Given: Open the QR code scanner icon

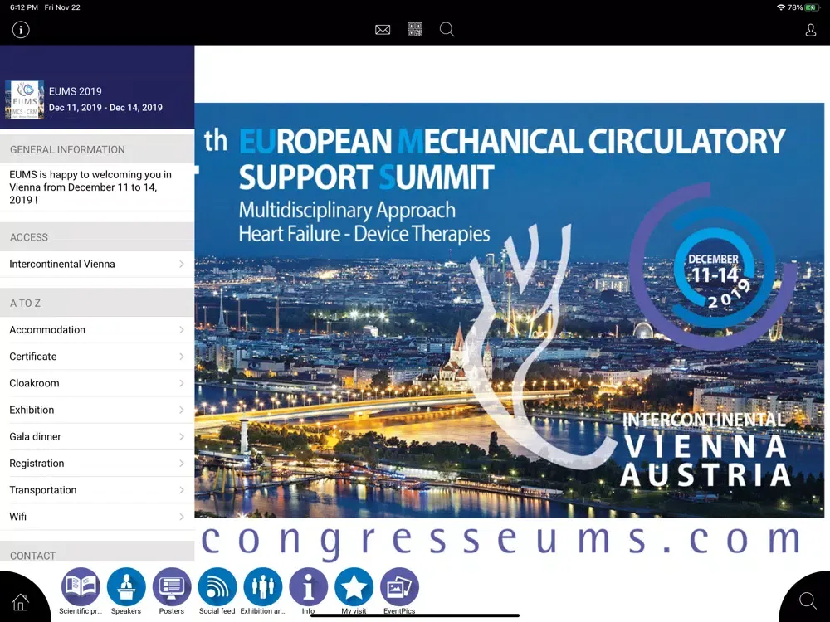Looking at the screenshot, I should coord(415,30).
